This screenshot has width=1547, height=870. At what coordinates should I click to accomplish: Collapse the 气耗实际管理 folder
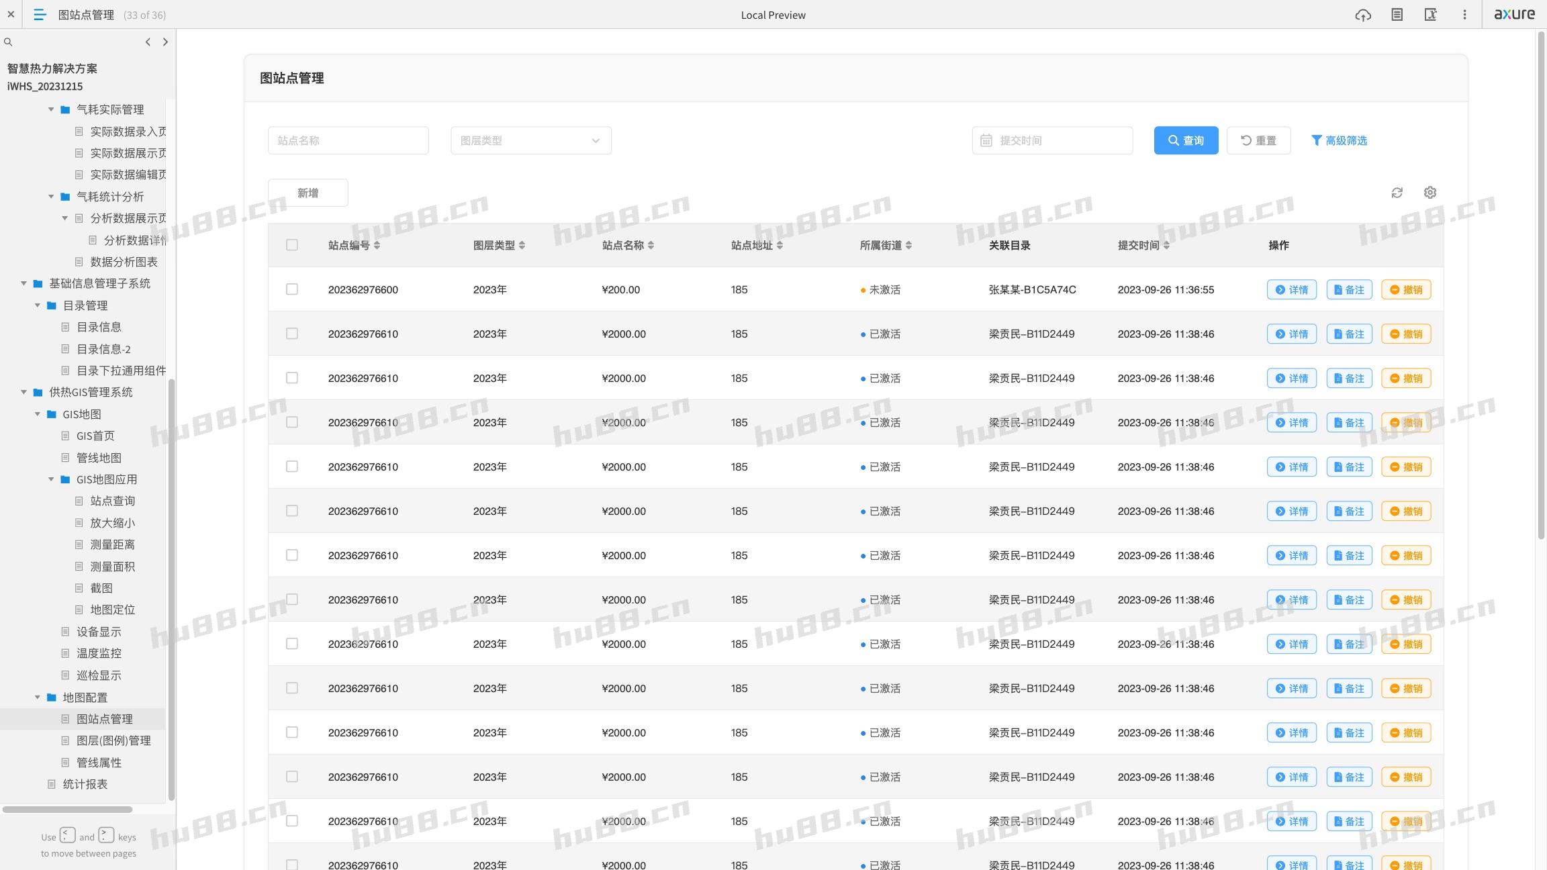click(x=51, y=109)
